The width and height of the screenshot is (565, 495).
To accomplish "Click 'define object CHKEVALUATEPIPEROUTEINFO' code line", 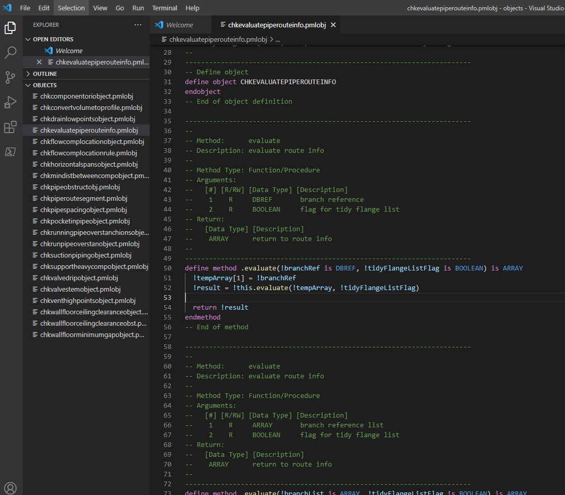I will click(x=260, y=82).
